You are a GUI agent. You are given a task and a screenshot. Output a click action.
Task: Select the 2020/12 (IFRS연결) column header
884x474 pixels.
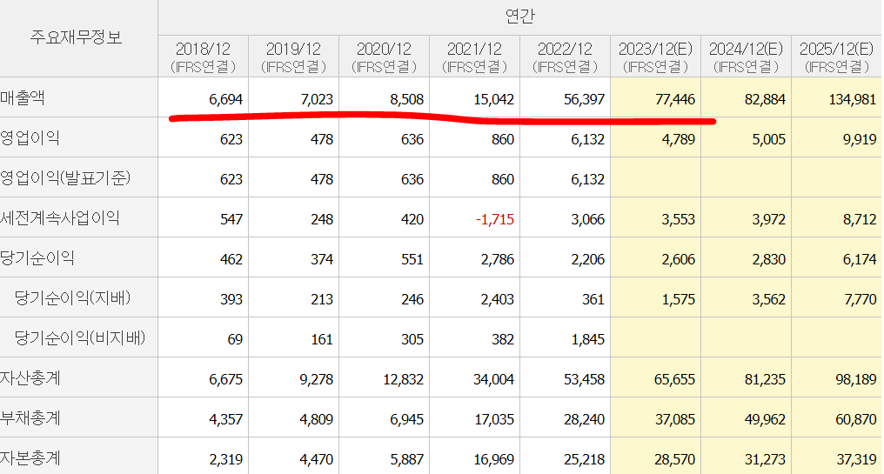click(x=384, y=57)
